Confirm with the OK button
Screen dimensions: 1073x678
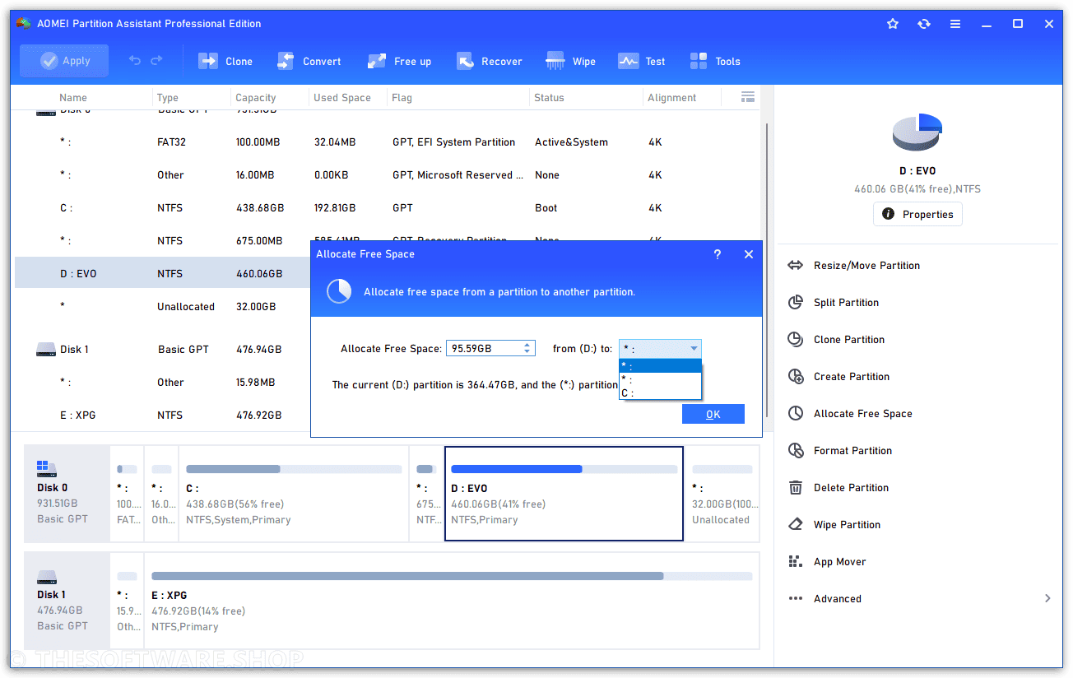(713, 414)
